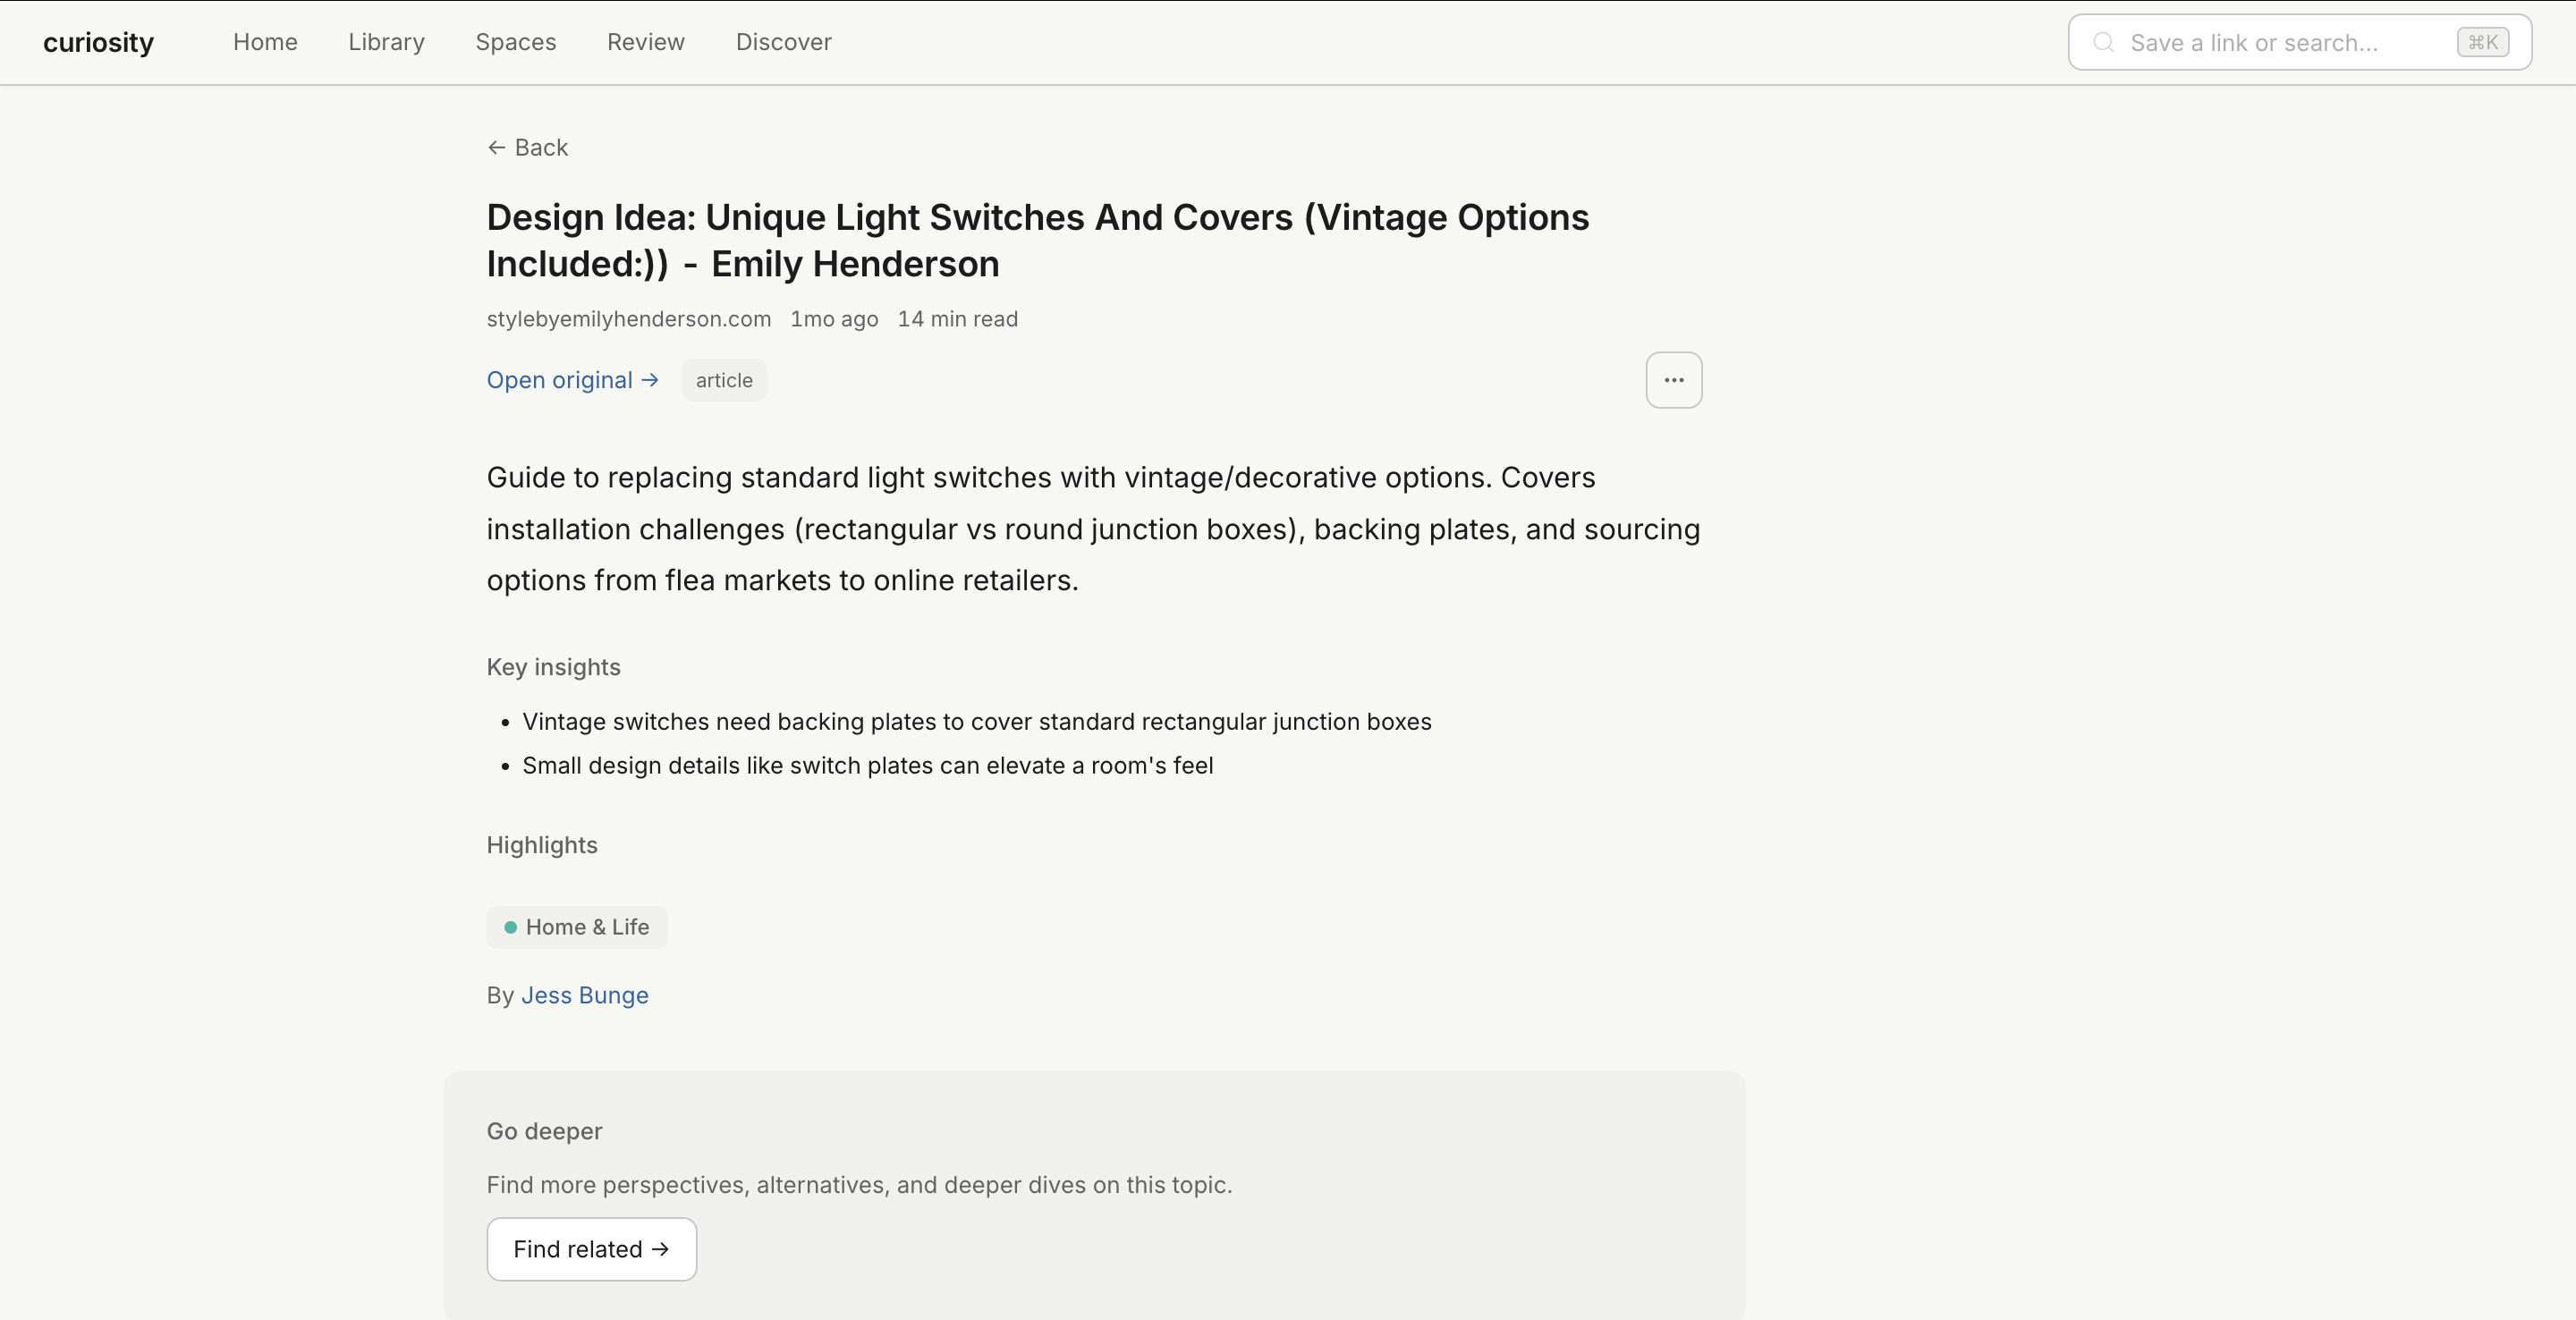Open the Review page
2576x1320 pixels.
coord(645,42)
